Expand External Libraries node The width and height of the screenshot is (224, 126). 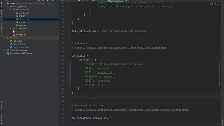5,50
